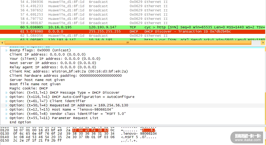The image size is (266, 145).
Task: Select packet 62 broadcast row
Action: pos(133,36)
